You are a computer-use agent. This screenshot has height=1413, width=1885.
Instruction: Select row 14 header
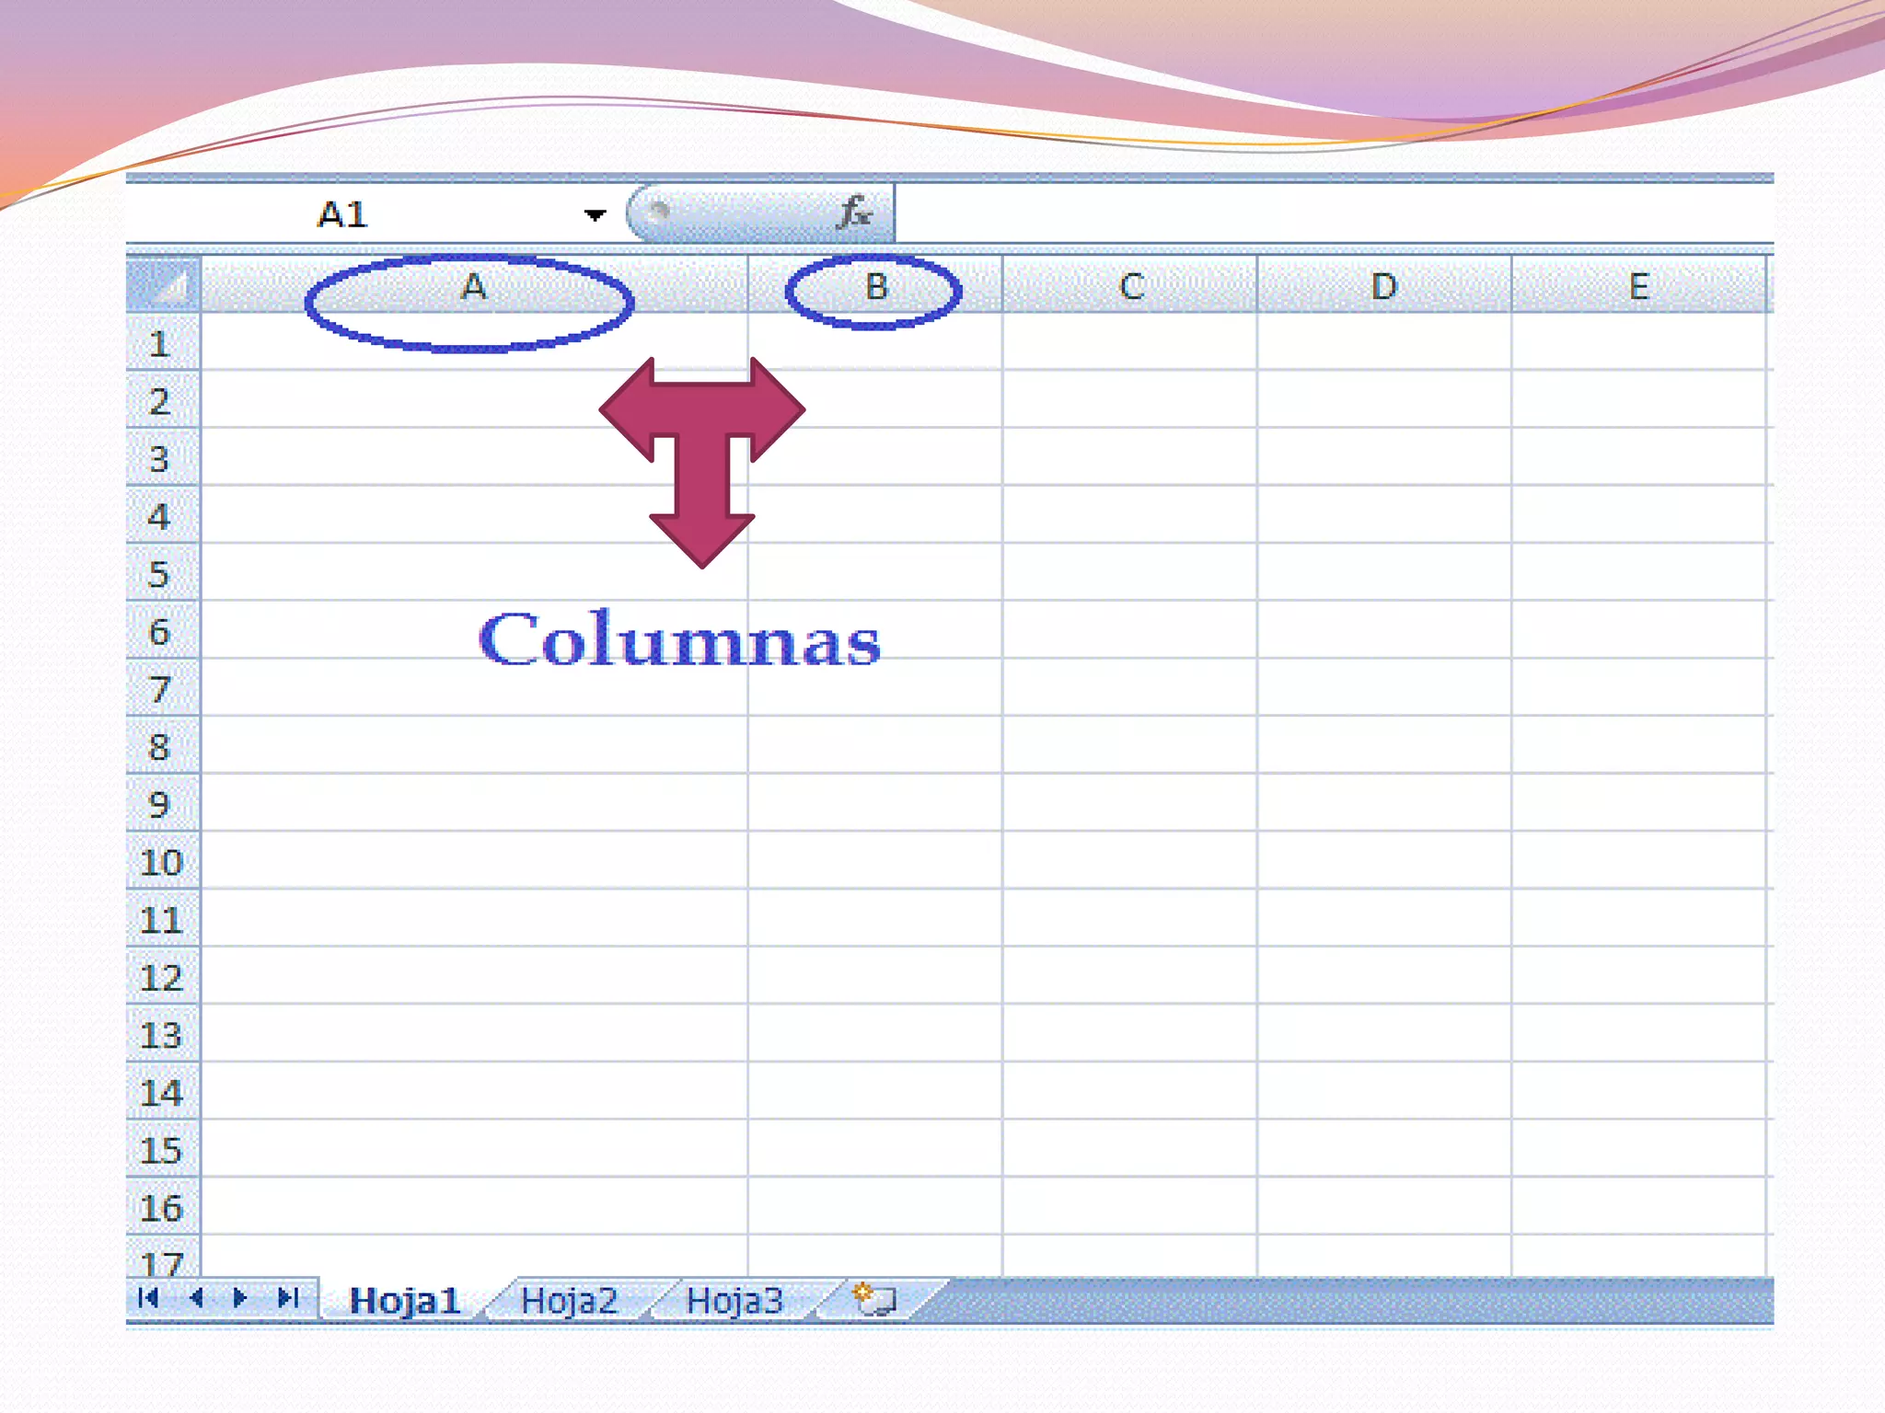162,1091
